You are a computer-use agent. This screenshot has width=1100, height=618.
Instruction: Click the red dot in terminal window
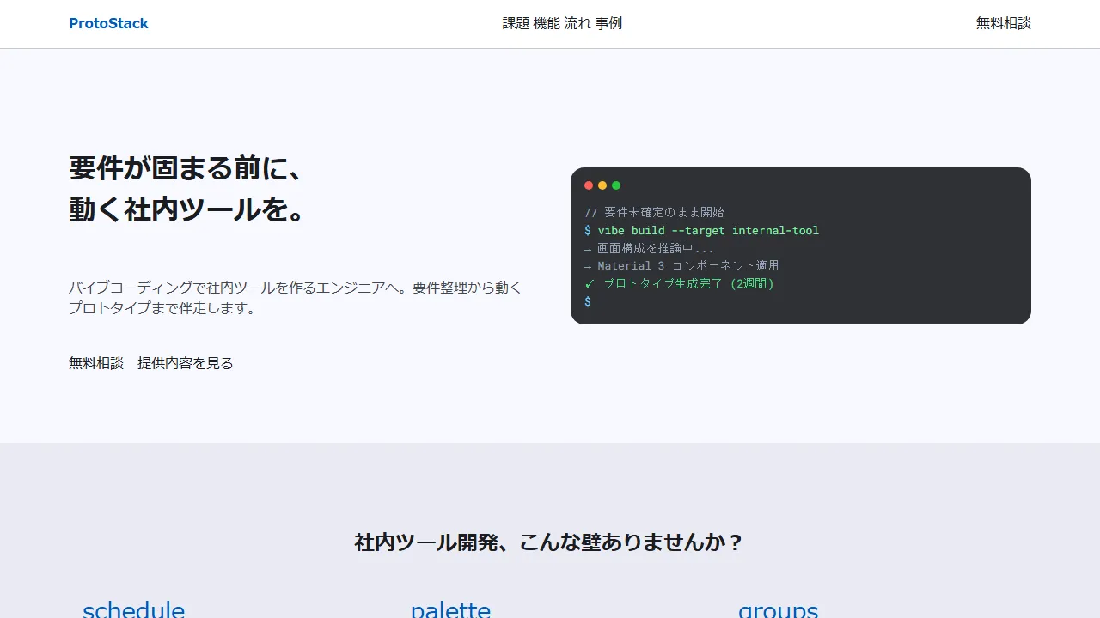pos(589,185)
